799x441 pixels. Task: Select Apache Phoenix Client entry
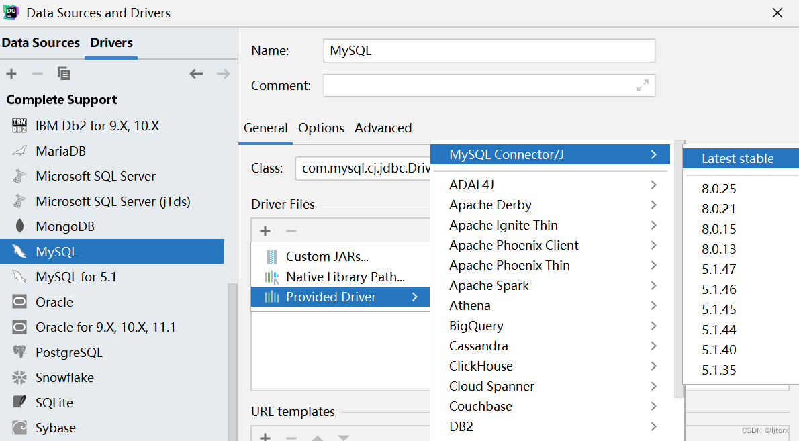pos(551,246)
